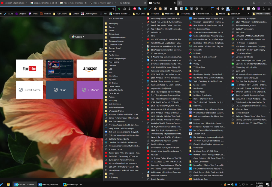272x187 pixels.
Task: Switch to FMovies taskbar window
Action: [x=49, y=185]
